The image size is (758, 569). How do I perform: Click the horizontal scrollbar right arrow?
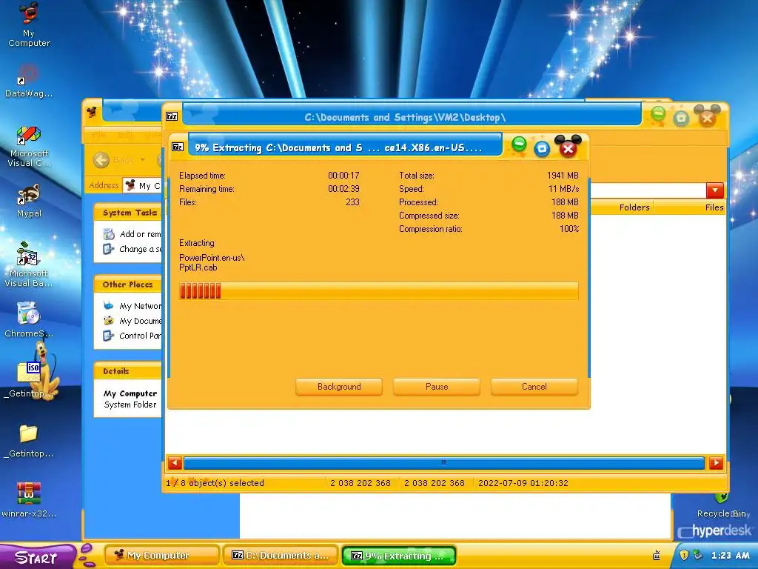[716, 463]
